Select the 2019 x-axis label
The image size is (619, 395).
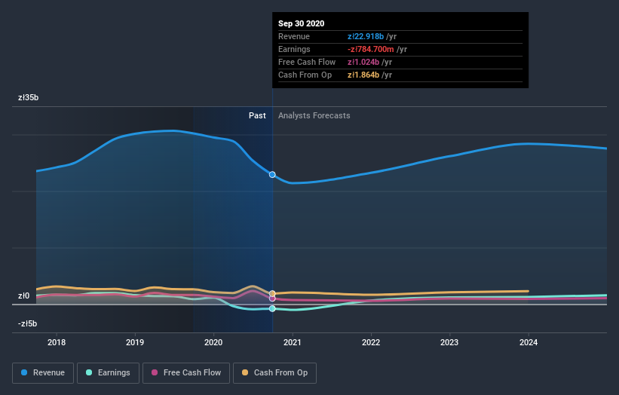[135, 342]
